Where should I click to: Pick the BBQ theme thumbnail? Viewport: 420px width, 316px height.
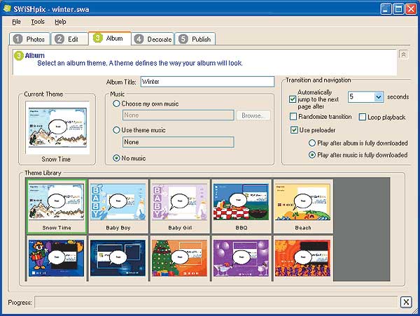tap(240, 202)
